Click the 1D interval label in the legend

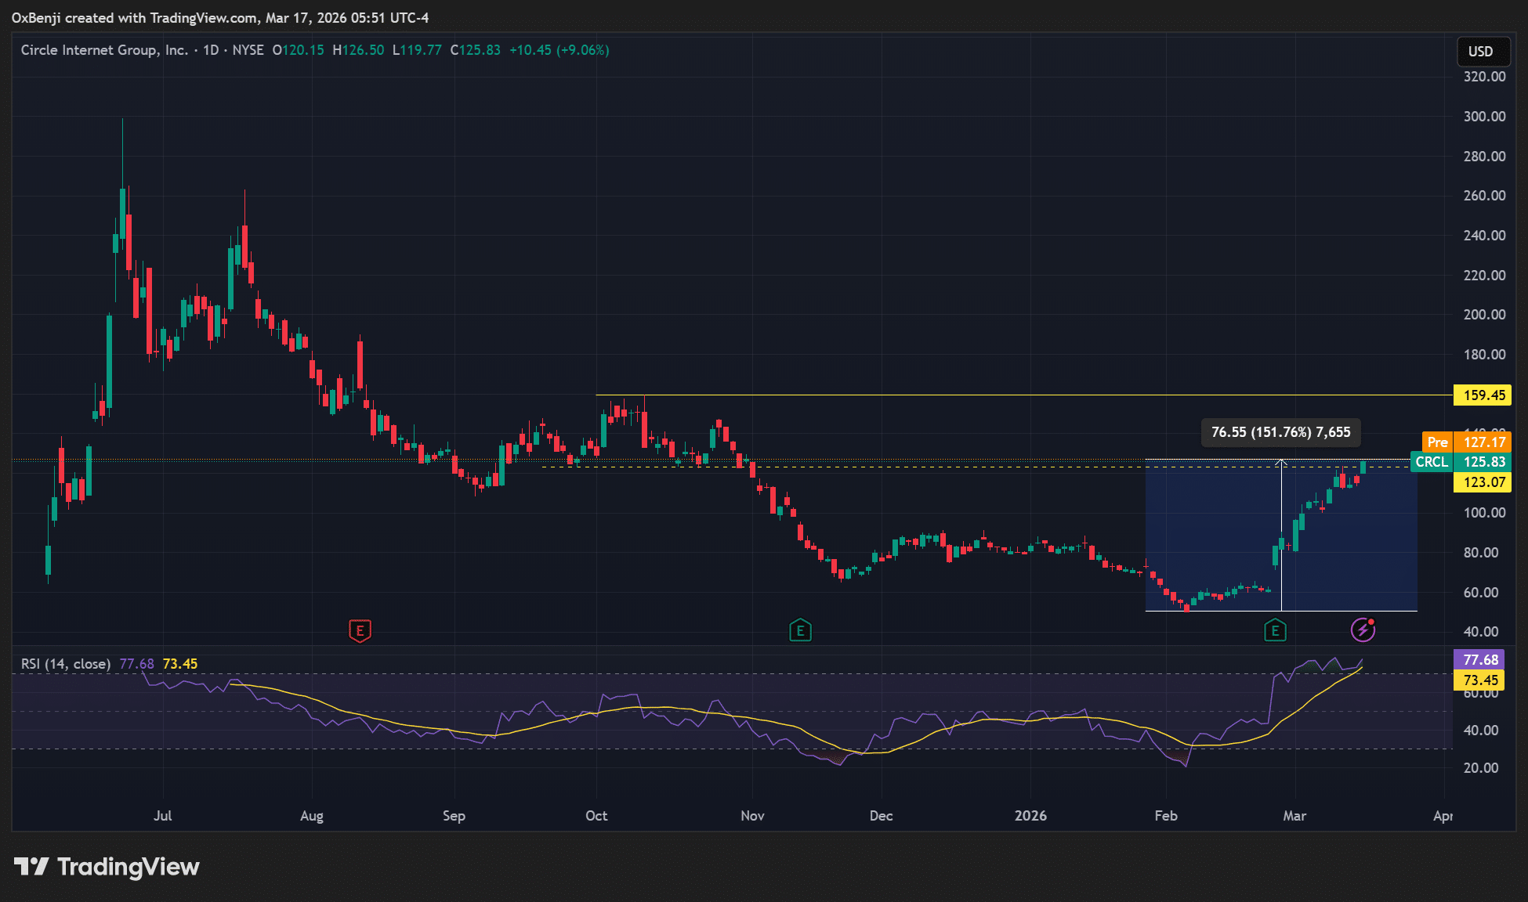(x=211, y=50)
